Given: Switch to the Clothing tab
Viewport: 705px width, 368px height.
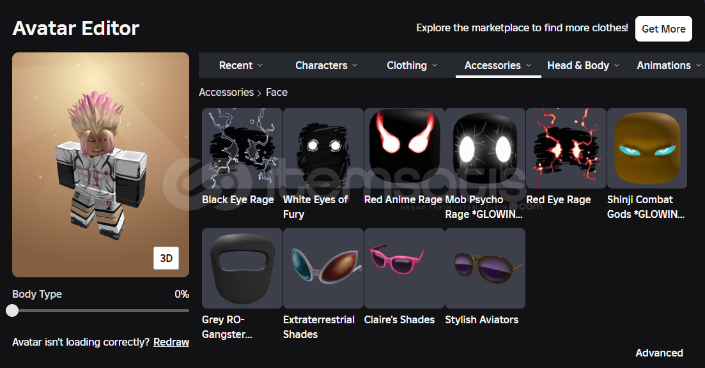Looking at the screenshot, I should click(x=412, y=65).
